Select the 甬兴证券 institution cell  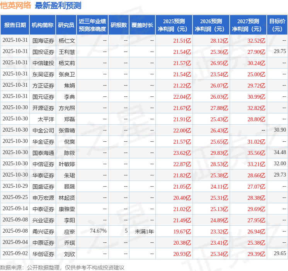coord(43,232)
